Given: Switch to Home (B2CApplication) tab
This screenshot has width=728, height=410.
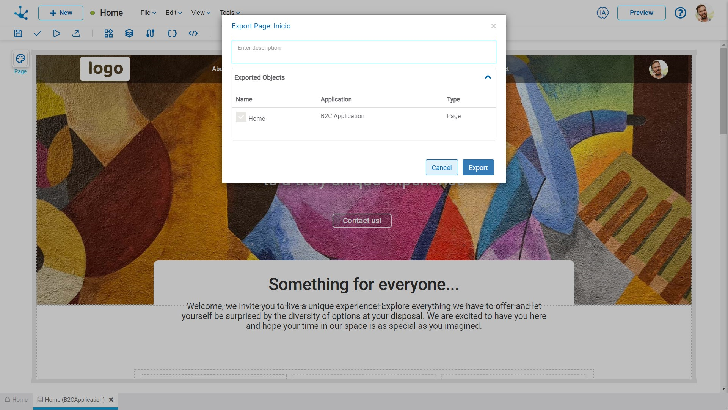Looking at the screenshot, I should (x=75, y=400).
